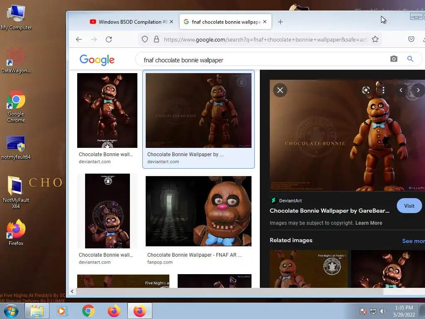Click the padlock site security icon

tap(156, 39)
